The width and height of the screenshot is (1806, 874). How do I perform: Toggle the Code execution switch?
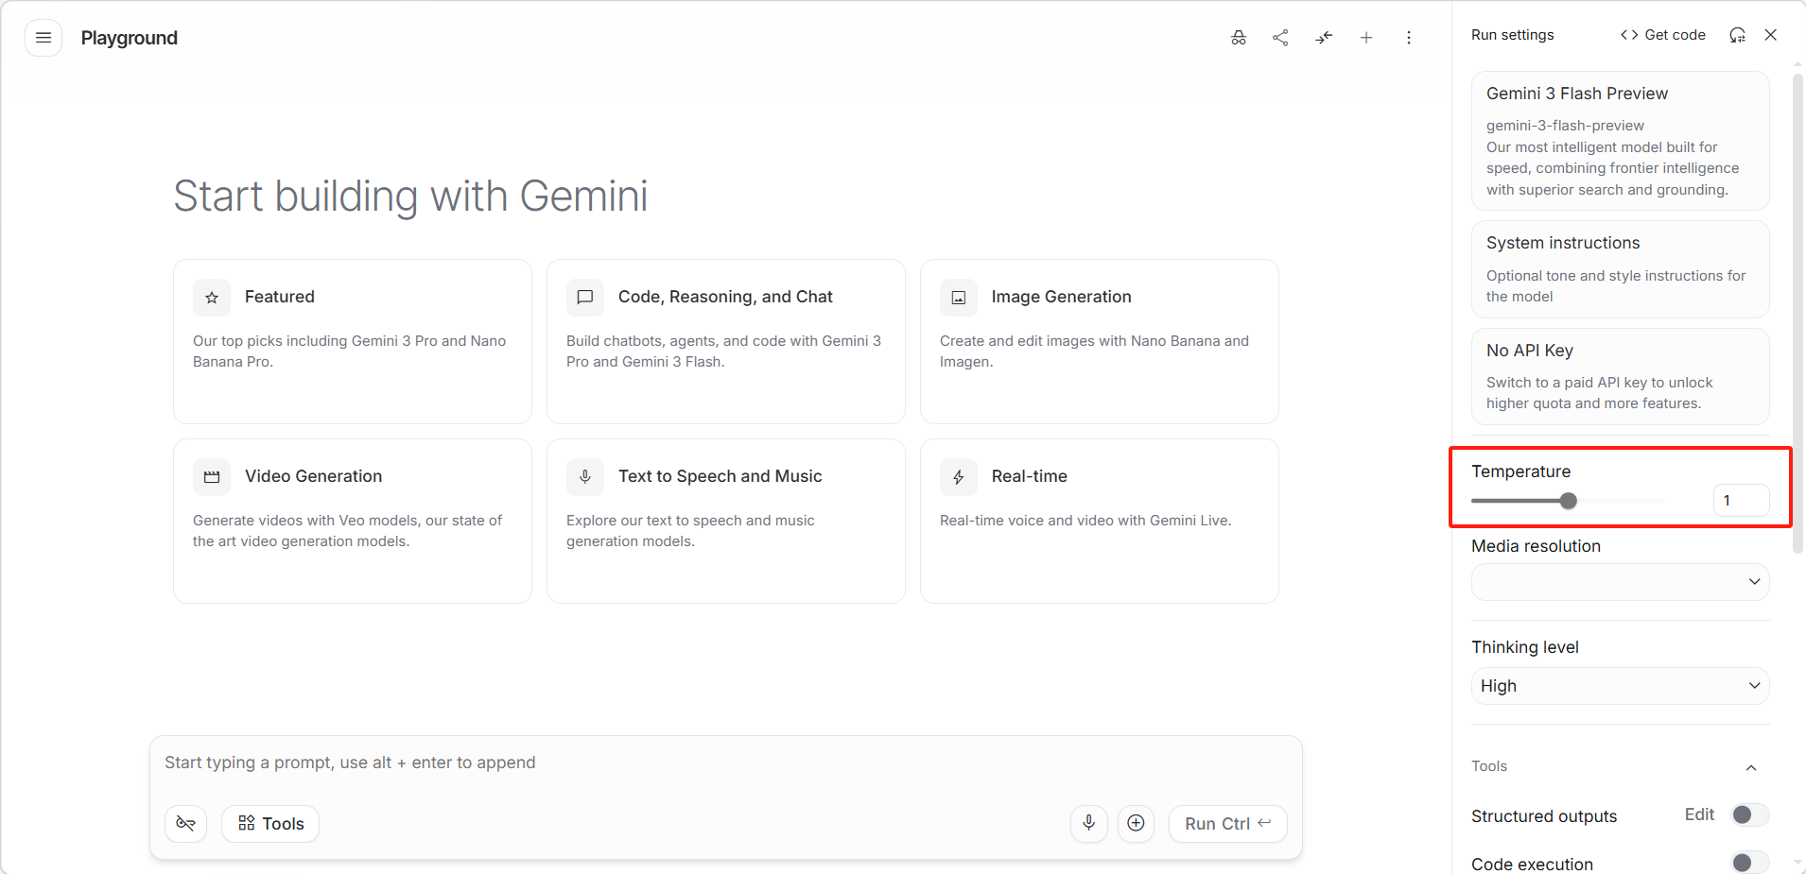tap(1750, 863)
